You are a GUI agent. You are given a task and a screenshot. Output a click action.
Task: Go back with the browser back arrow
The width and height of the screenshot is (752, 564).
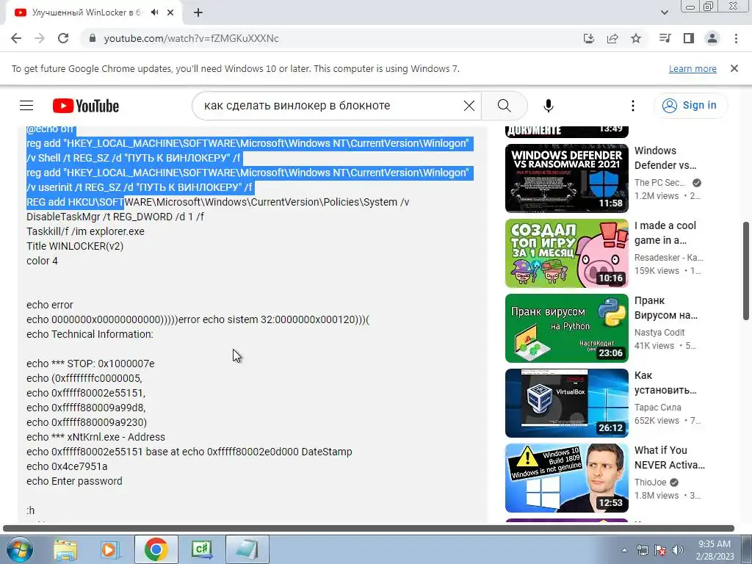[16, 38]
